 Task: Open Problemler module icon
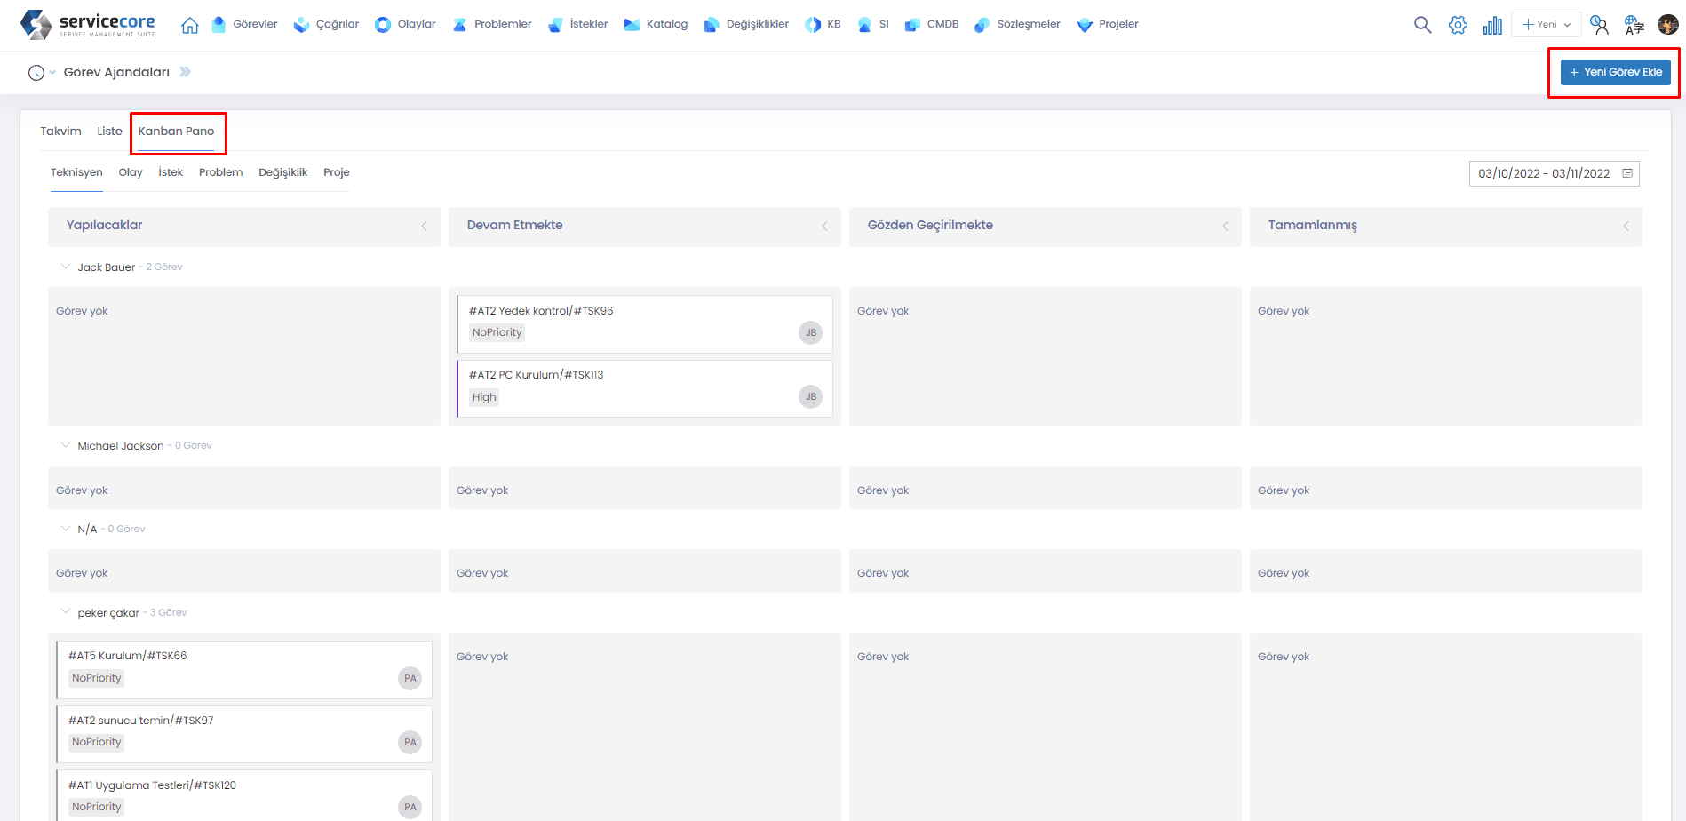tap(459, 25)
